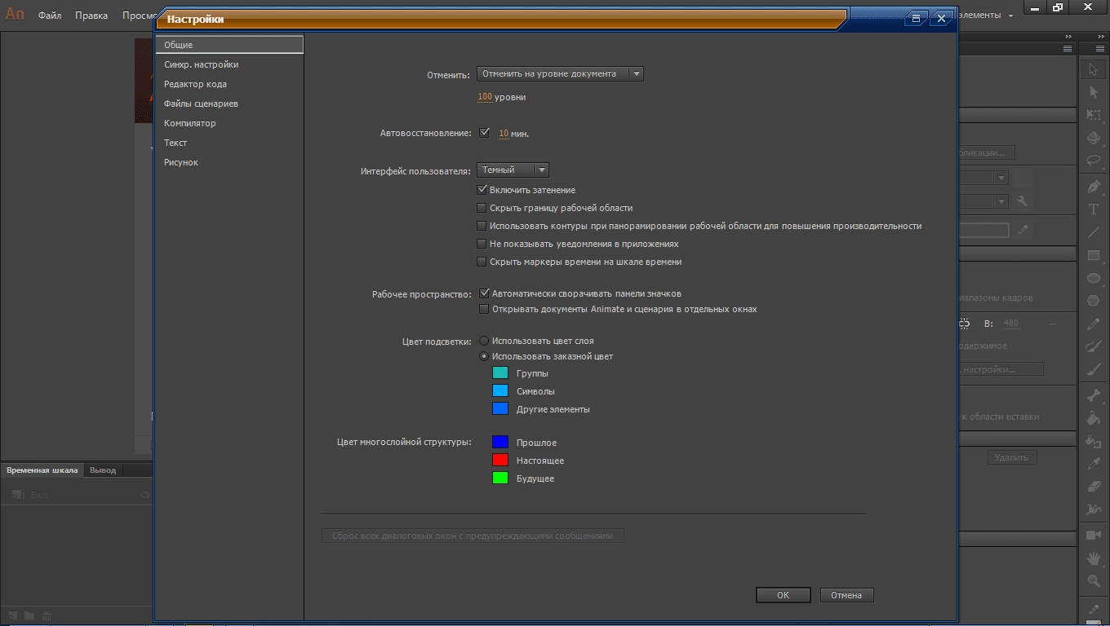Toggle layer visibility eye in timeline
The image size is (1110, 626).
coord(145,495)
